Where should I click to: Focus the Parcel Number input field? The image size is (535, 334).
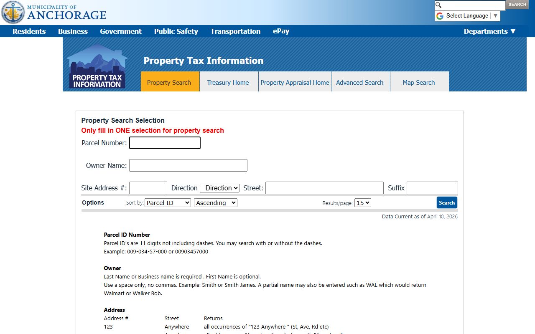coord(165,143)
